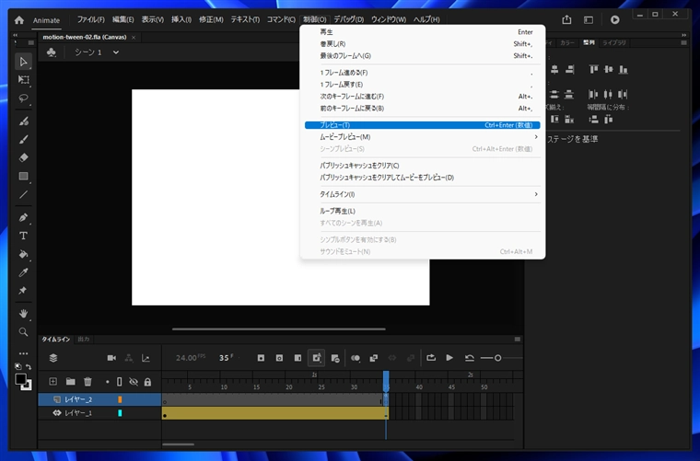Select the Free Transform tool
Image resolution: width=700 pixels, height=461 pixels.
point(23,80)
